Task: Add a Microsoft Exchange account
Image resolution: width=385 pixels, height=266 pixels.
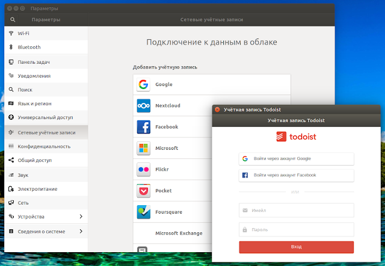Action: (173, 233)
